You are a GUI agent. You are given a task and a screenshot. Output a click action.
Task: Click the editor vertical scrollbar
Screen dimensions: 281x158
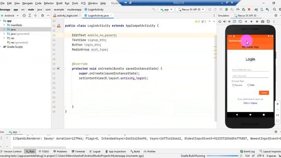coord(216,78)
